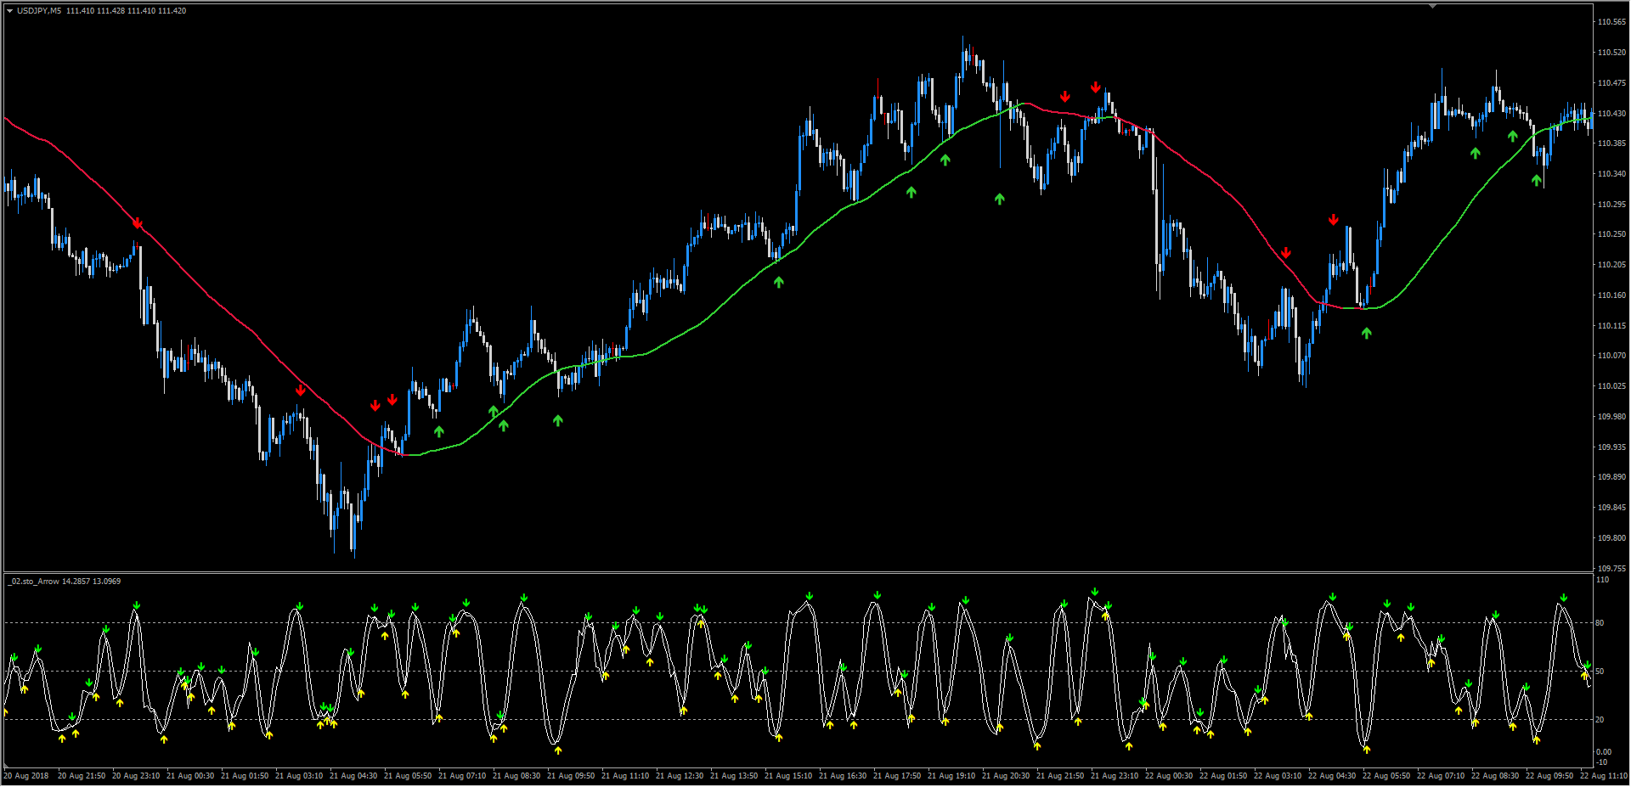Click price scale label 110.520

[x=1611, y=53]
